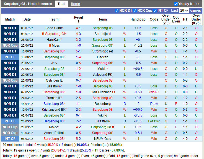This screenshot has width=204, height=159.
Task: Open Kristiansund BK team link
Action: [53, 110]
